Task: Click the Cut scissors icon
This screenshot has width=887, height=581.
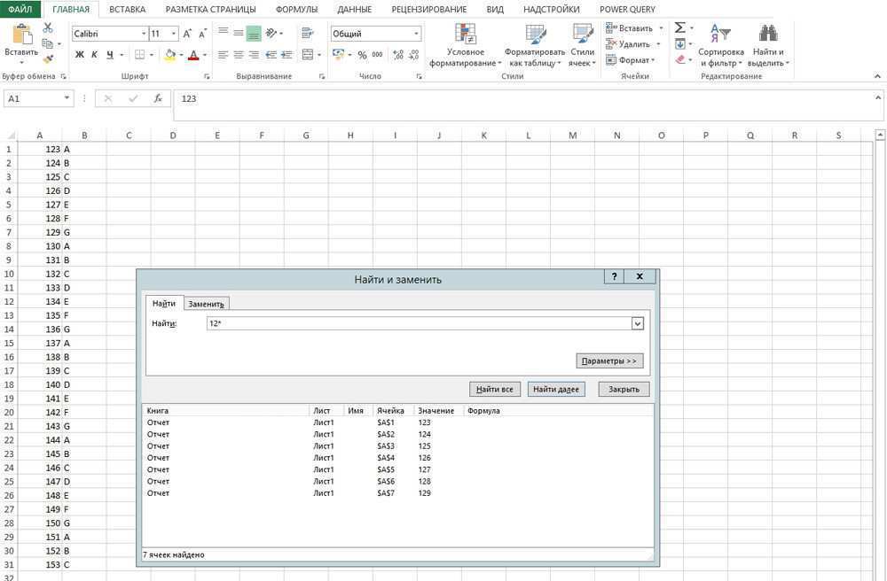Action: [48, 29]
